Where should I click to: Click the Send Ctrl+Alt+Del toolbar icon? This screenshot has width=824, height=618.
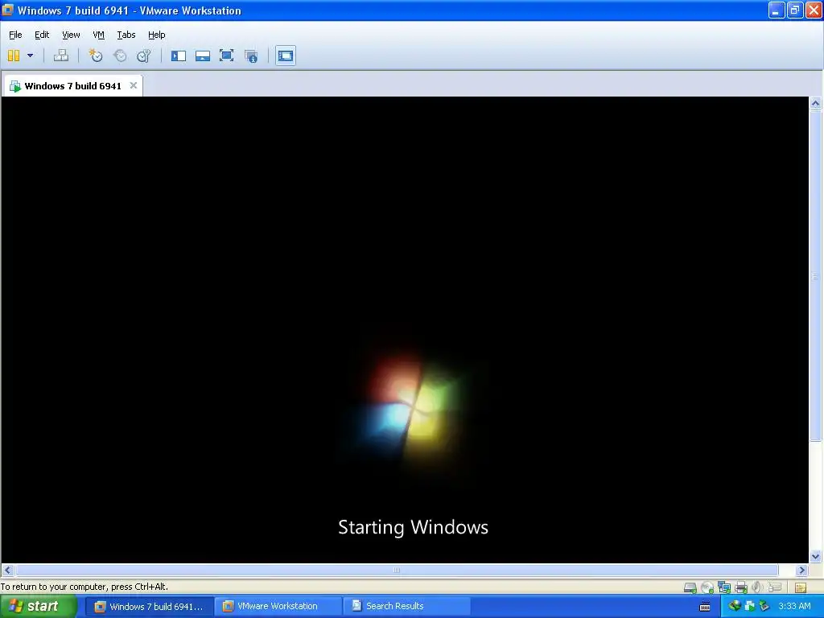[61, 56]
